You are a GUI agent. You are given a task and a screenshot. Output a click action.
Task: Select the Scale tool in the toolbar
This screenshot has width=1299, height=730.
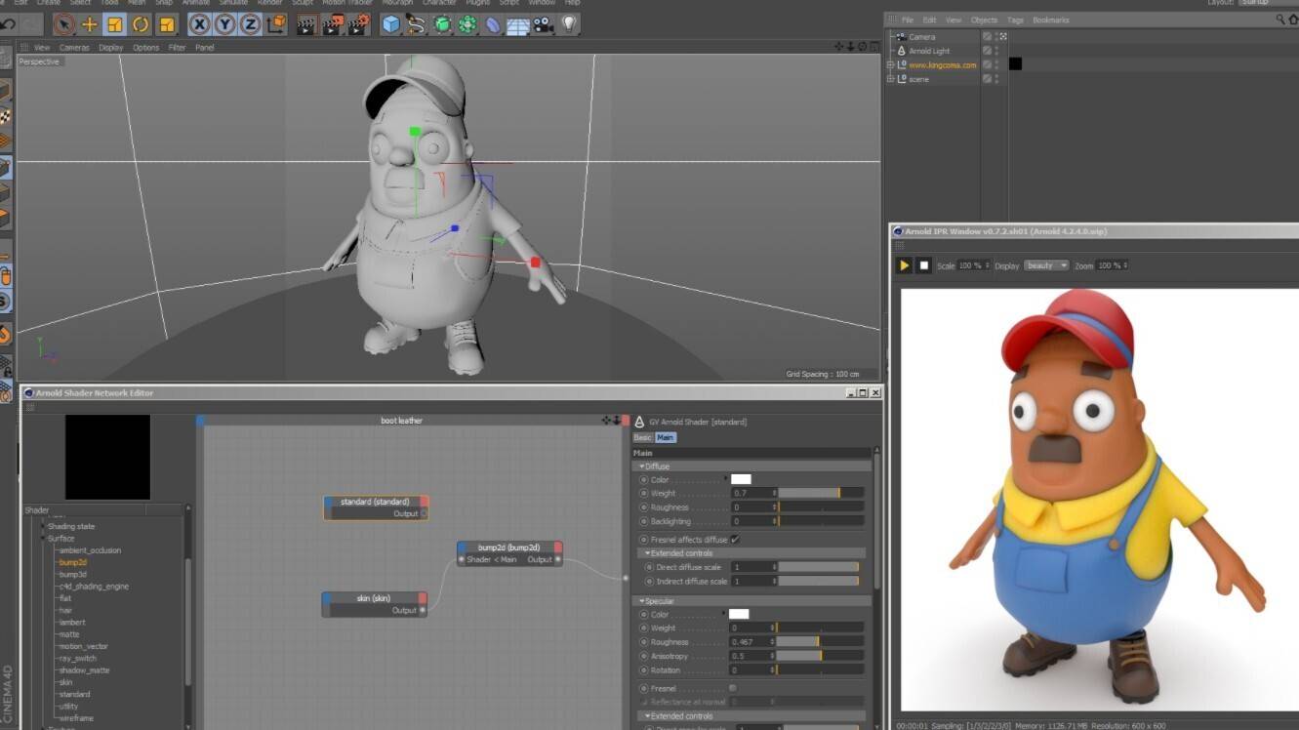113,24
